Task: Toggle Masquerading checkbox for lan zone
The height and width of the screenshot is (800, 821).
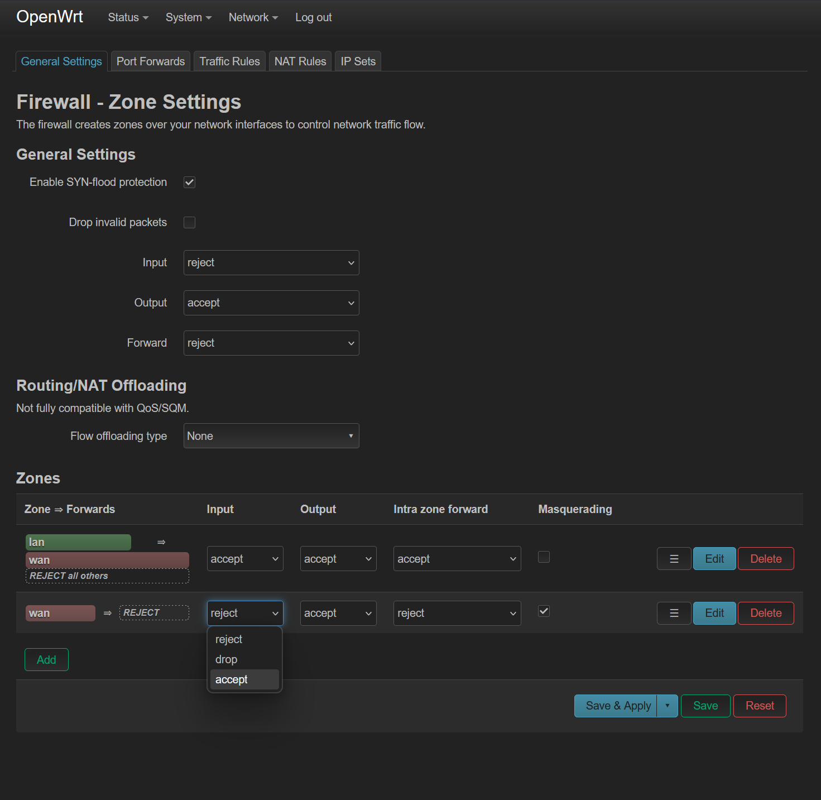Action: 544,557
